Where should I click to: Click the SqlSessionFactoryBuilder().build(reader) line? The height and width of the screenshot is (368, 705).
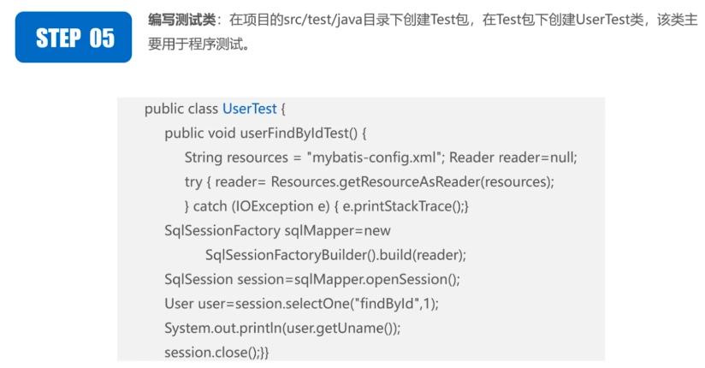pos(335,255)
